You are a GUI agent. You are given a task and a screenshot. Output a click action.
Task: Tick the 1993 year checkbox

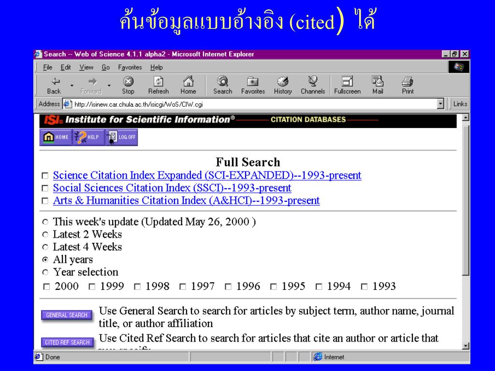(364, 287)
